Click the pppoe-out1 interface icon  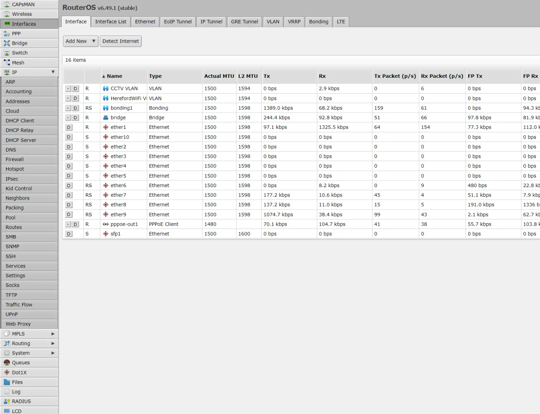106,224
